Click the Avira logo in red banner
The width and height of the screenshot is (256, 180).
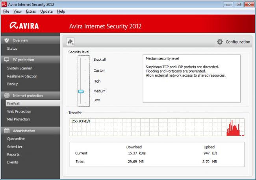click(x=24, y=26)
